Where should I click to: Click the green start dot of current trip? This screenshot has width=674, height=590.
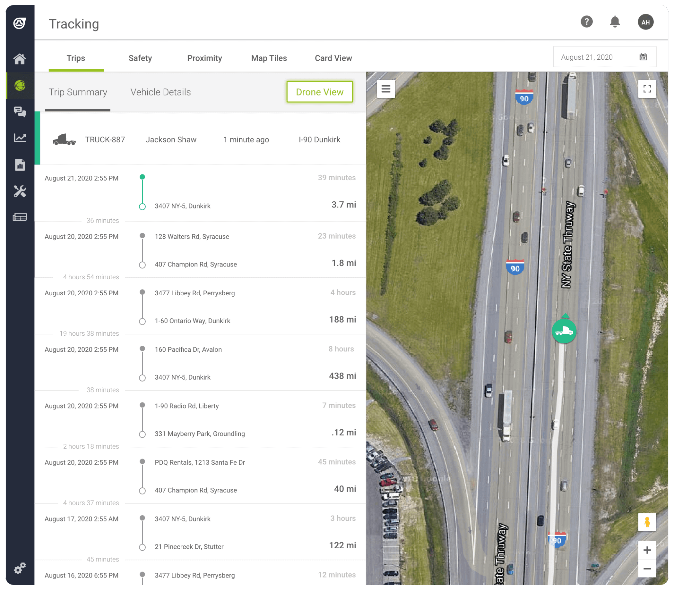(142, 177)
